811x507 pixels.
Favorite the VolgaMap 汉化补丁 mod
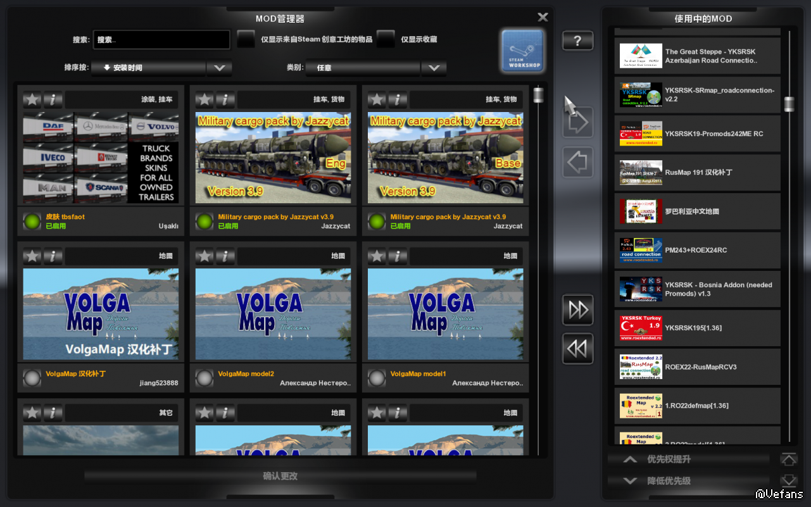32,256
